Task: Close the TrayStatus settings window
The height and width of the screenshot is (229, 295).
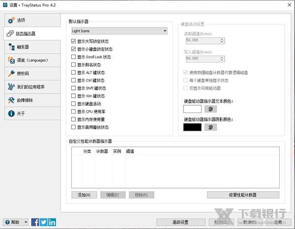Action: click(x=290, y=5)
